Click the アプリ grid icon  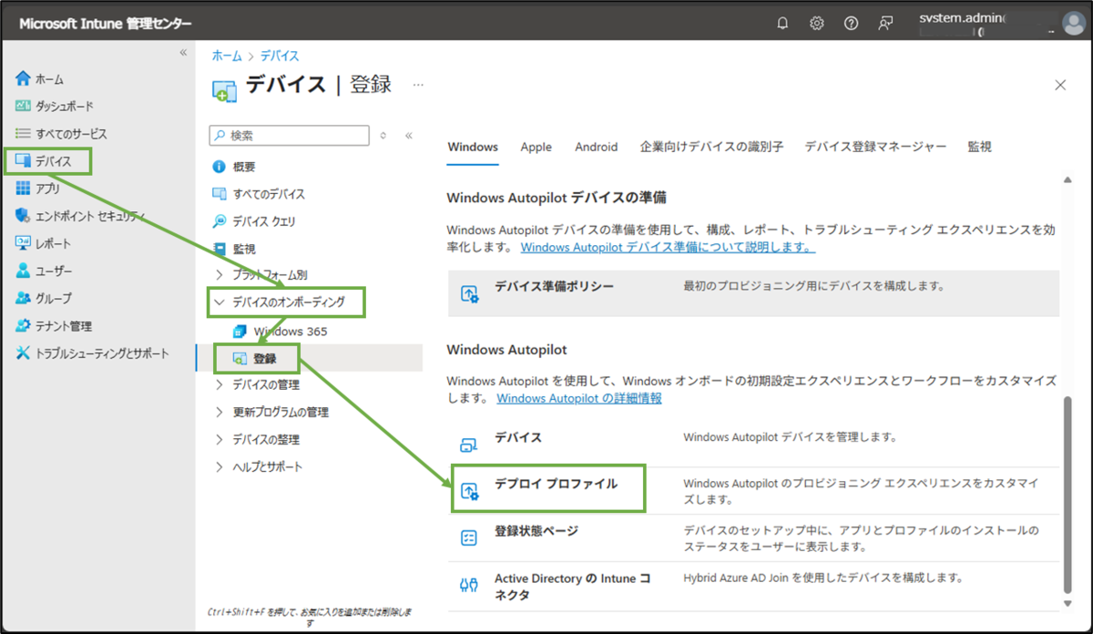click(x=24, y=189)
